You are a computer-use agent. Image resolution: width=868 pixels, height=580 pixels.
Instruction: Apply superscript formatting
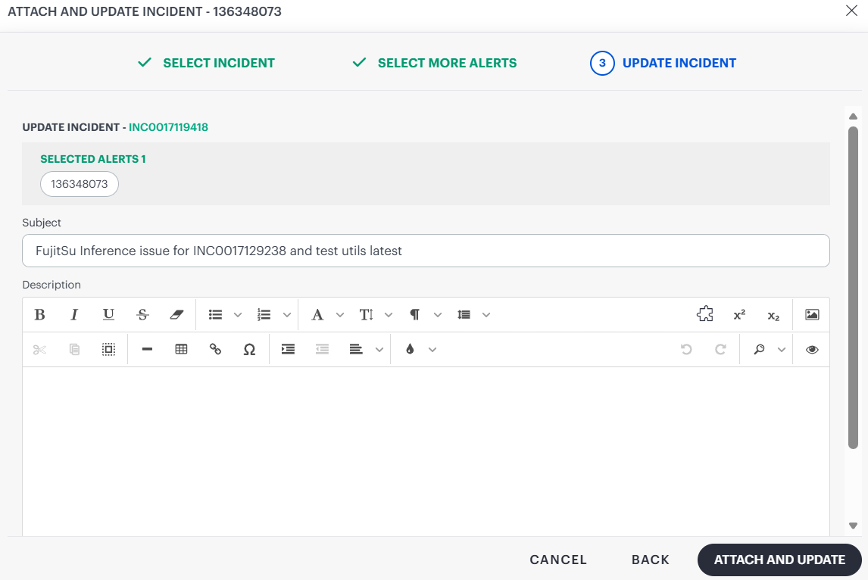[x=739, y=315]
